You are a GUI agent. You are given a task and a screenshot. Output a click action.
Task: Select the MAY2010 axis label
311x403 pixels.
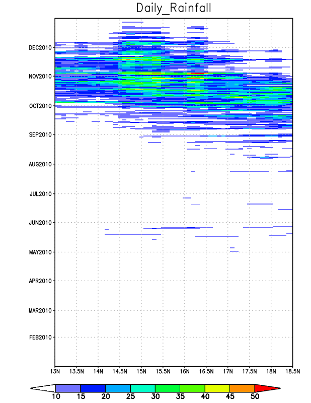click(x=40, y=252)
